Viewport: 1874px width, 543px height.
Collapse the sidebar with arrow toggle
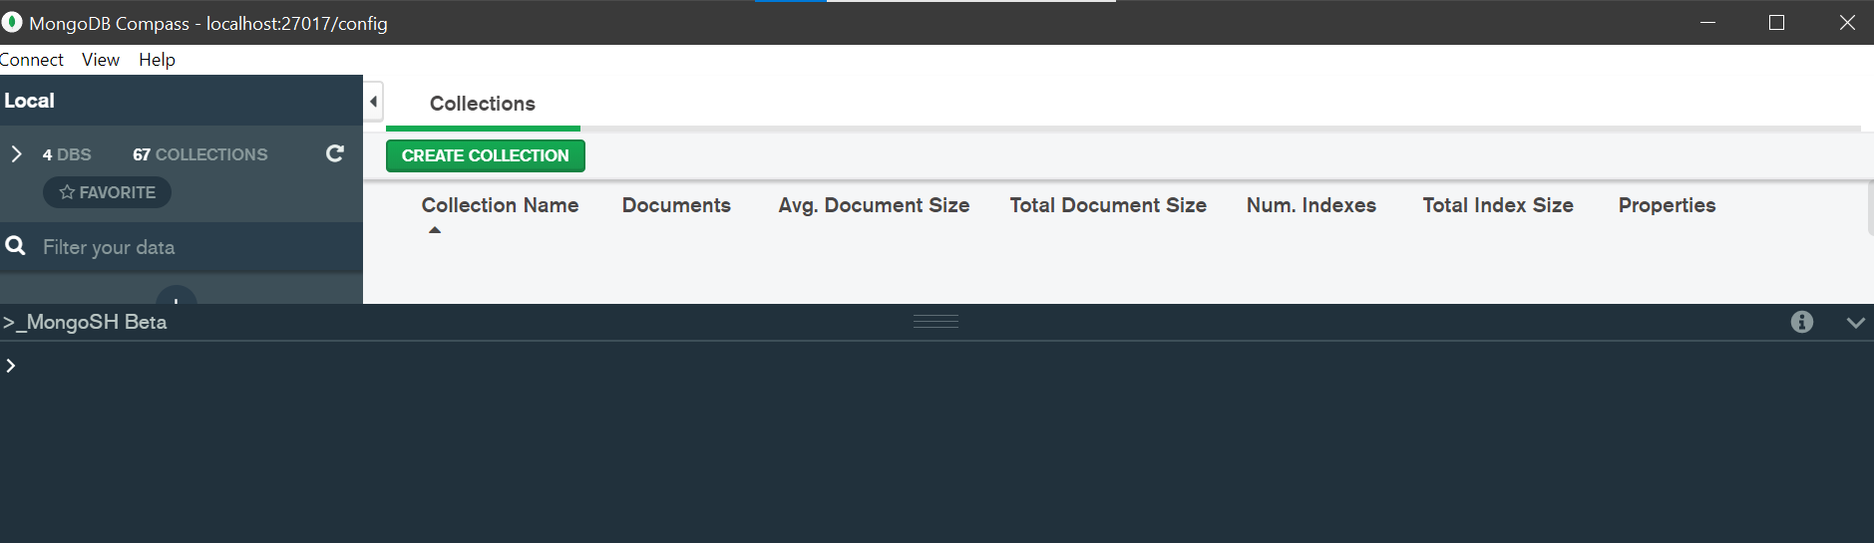point(373,102)
